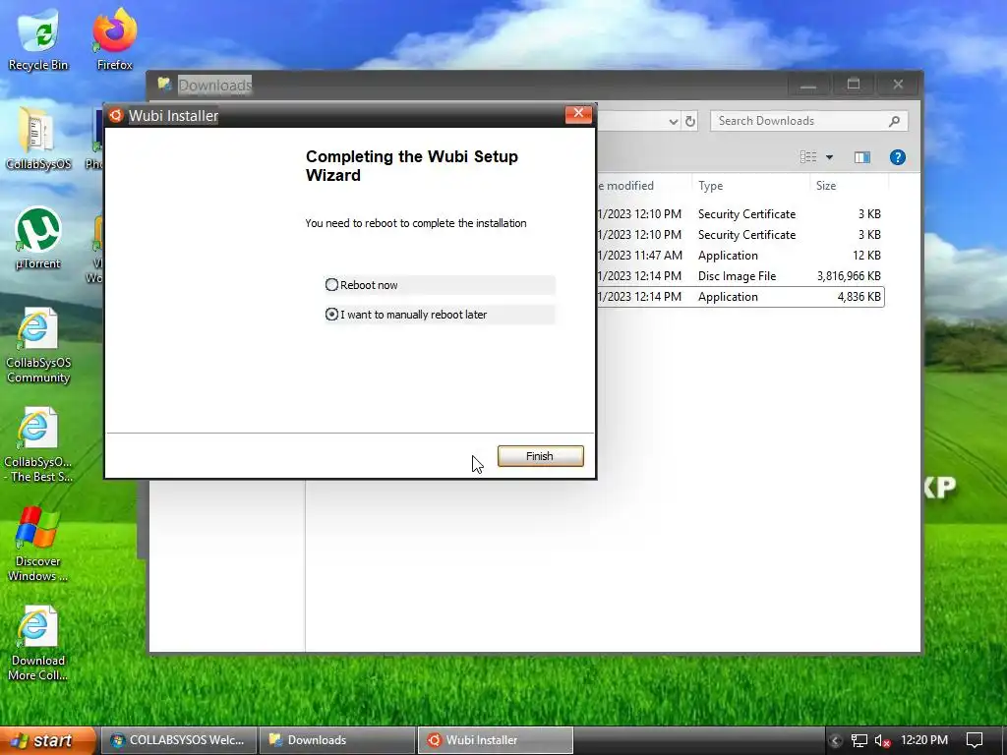The image size is (1007, 755).
Task: Expand the address bar history dropdown
Action: [x=673, y=121]
